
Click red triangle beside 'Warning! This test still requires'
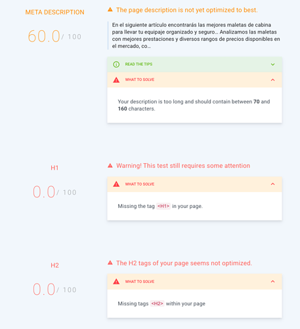tap(110, 166)
